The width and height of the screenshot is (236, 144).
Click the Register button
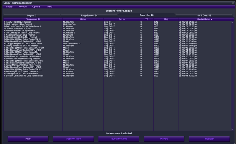pyautogui.click(x=209, y=139)
